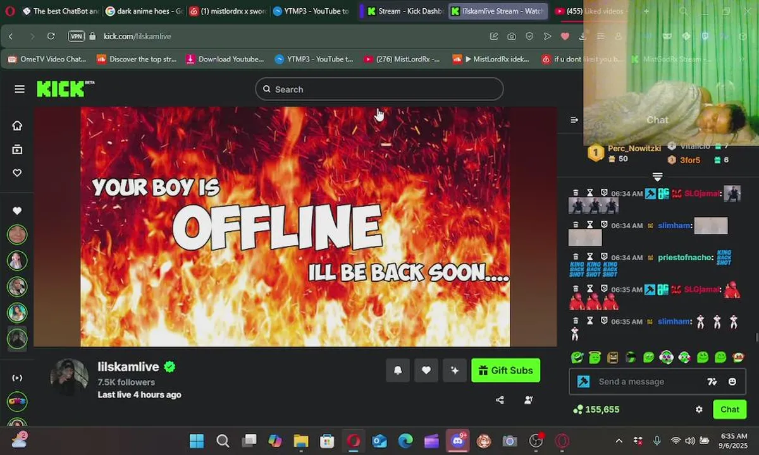Image resolution: width=759 pixels, height=455 pixels.
Task: Click the first followed channel avatar in sidebar
Action: tap(17, 234)
